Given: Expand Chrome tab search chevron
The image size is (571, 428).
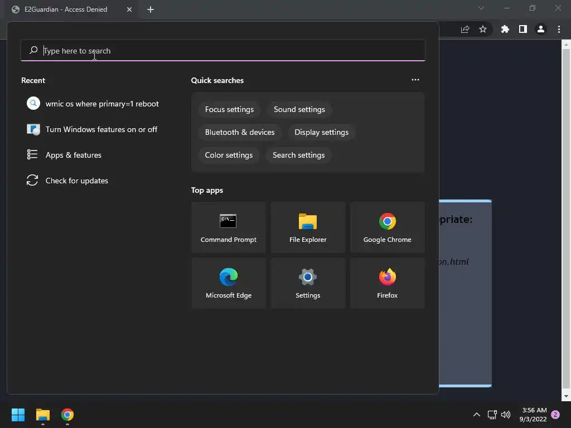Looking at the screenshot, I should tap(481, 8).
